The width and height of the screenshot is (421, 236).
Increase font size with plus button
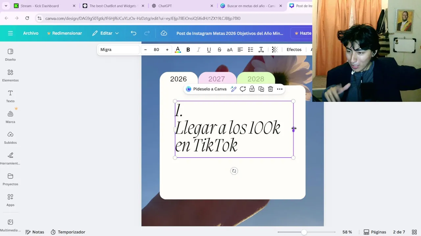pyautogui.click(x=167, y=49)
